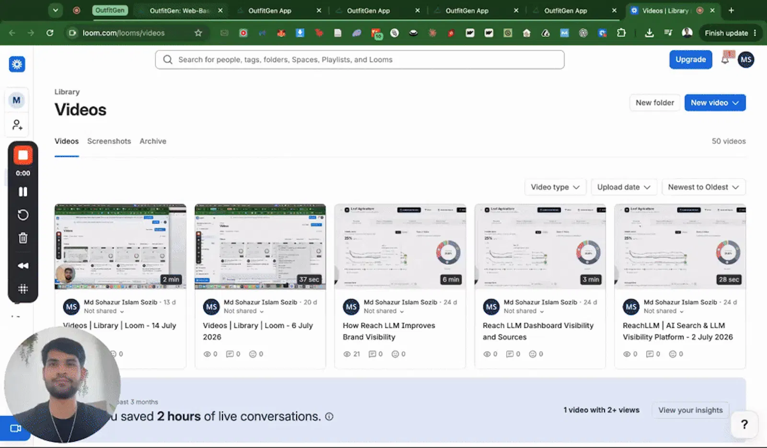The height and width of the screenshot is (448, 767).
Task: Stop the Loom recording
Action: (23, 155)
